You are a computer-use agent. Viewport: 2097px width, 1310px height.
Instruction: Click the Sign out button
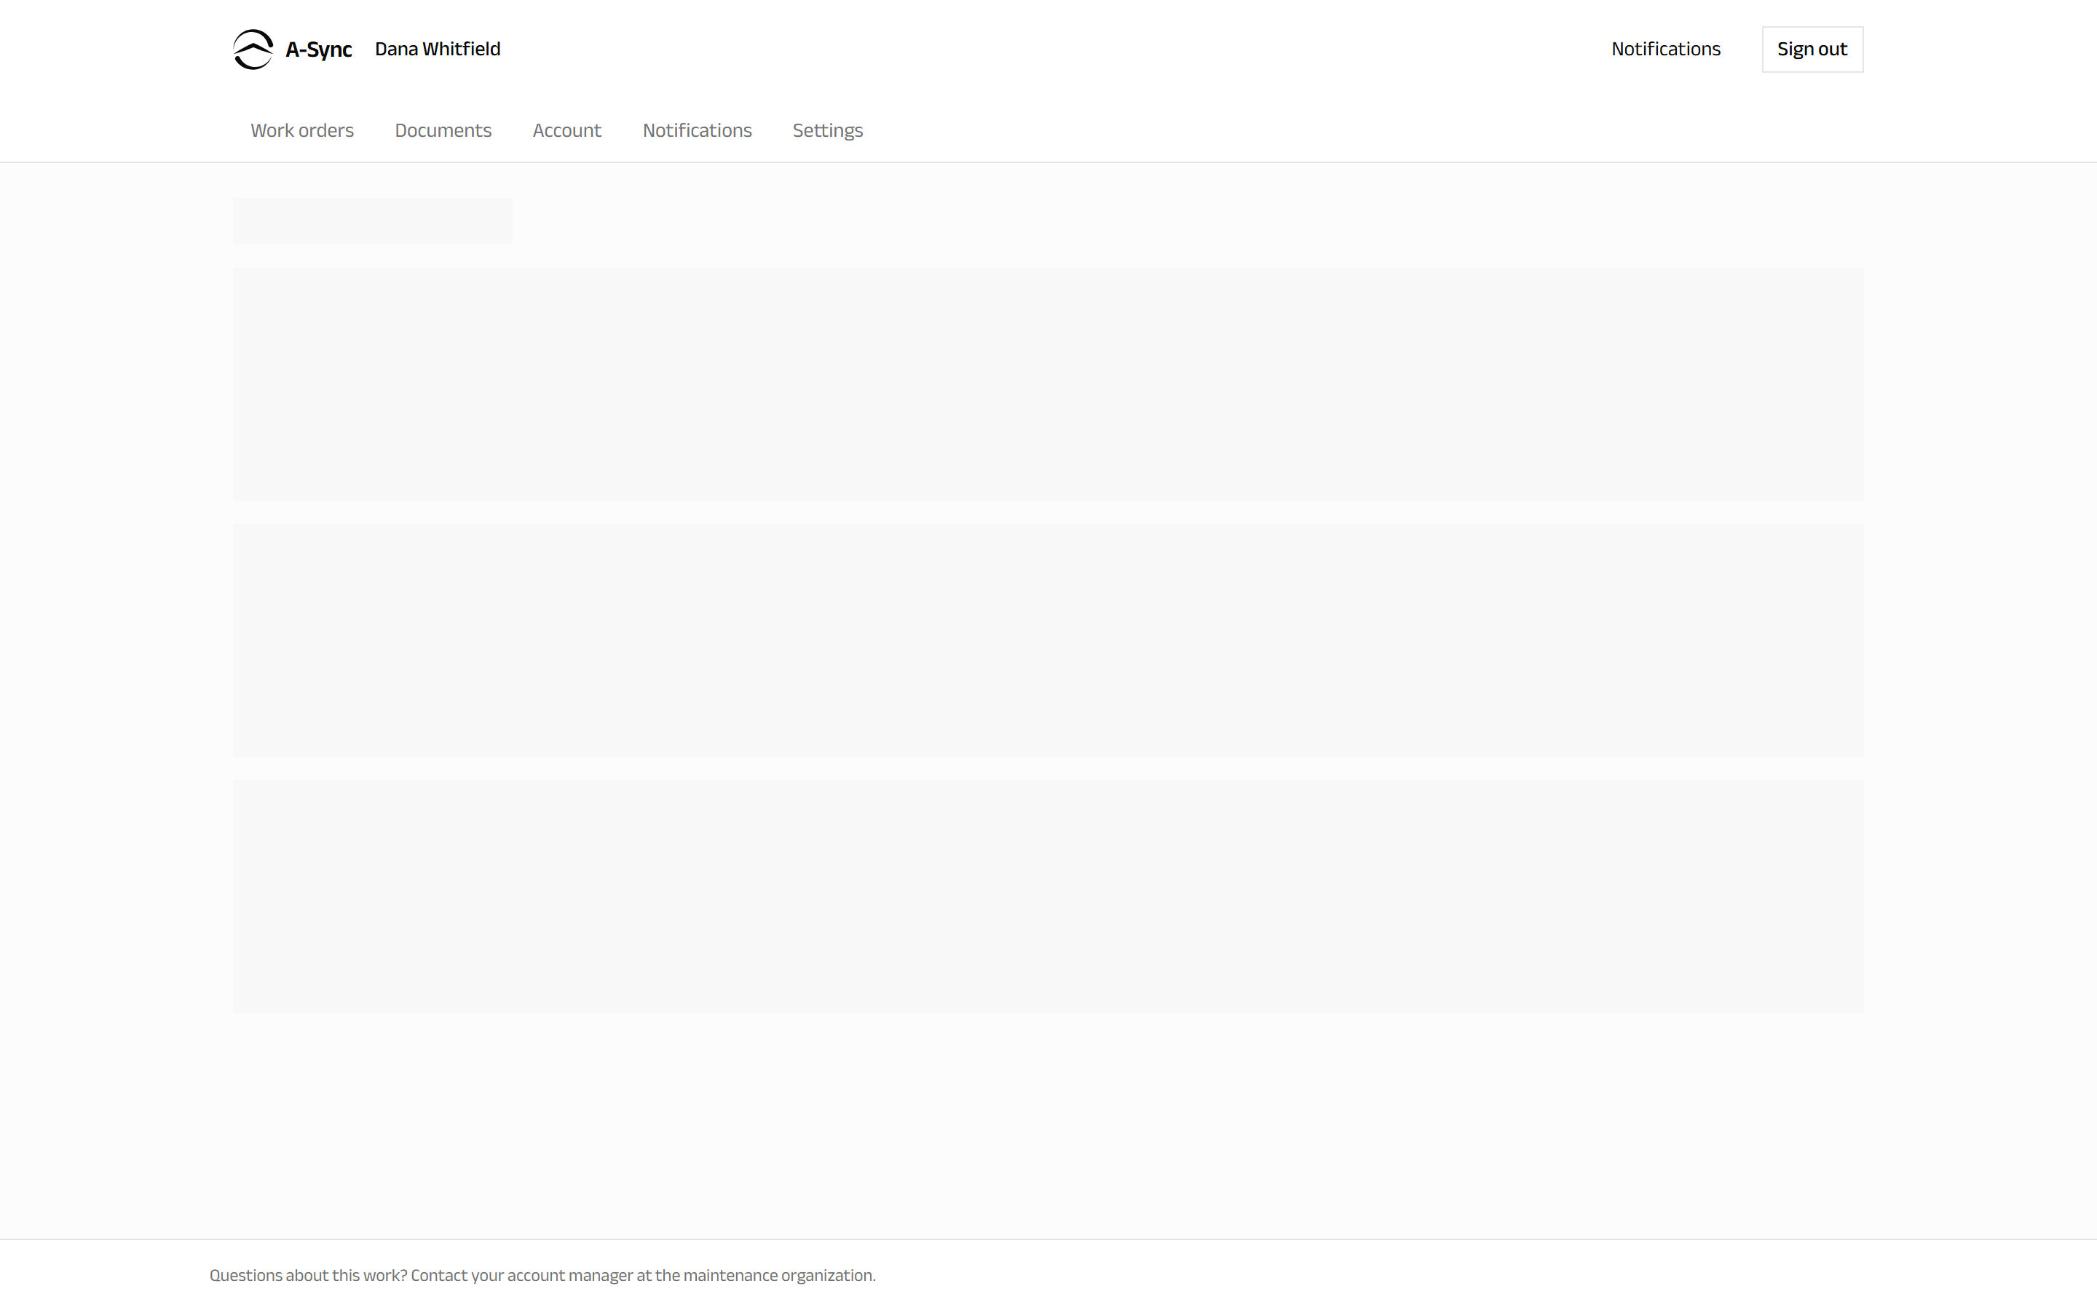[x=1812, y=49]
